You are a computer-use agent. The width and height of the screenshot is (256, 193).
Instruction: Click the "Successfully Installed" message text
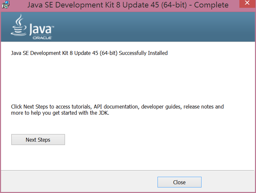pyautogui.click(x=143, y=53)
